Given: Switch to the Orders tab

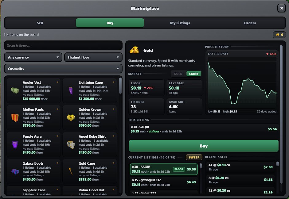Looking at the screenshot, I should pyautogui.click(x=250, y=23).
